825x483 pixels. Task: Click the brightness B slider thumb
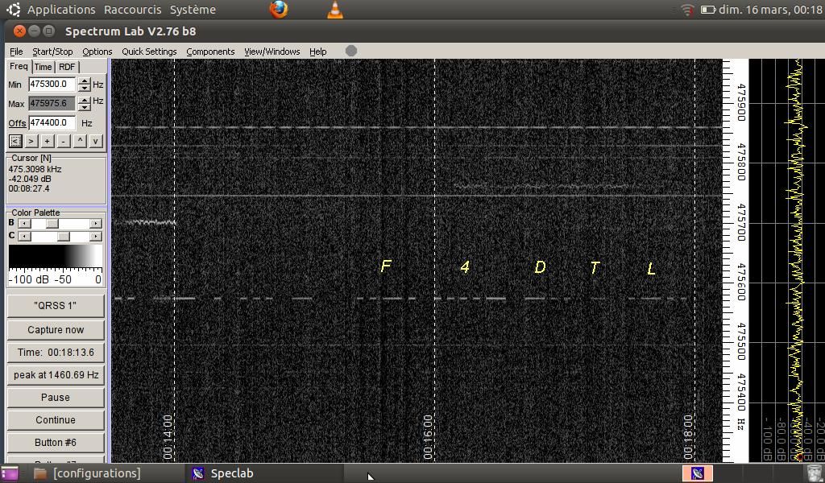[x=52, y=223]
